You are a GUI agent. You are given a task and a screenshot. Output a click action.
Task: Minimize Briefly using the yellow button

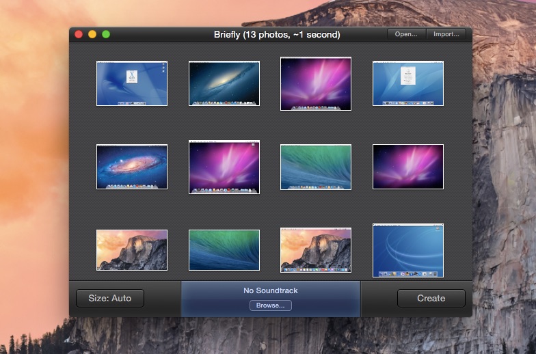[x=92, y=34]
